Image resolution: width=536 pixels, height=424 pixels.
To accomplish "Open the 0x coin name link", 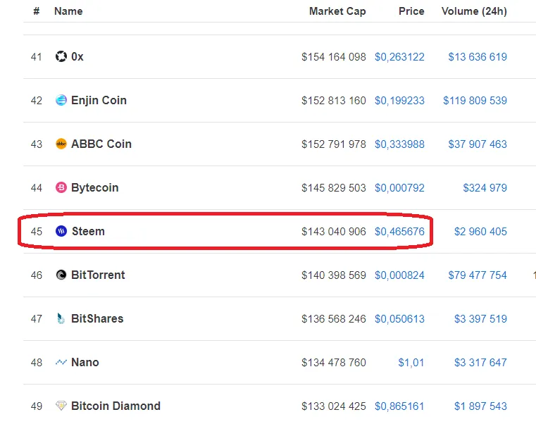I will click(77, 56).
